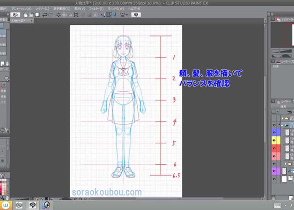Open the ウィンドウ(W) menu
Image resolution: width=294 pixels, height=210 pixels.
[x=116, y=9]
